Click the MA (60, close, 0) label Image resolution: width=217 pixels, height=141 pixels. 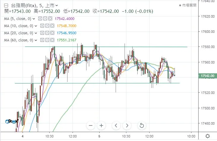[18, 40]
